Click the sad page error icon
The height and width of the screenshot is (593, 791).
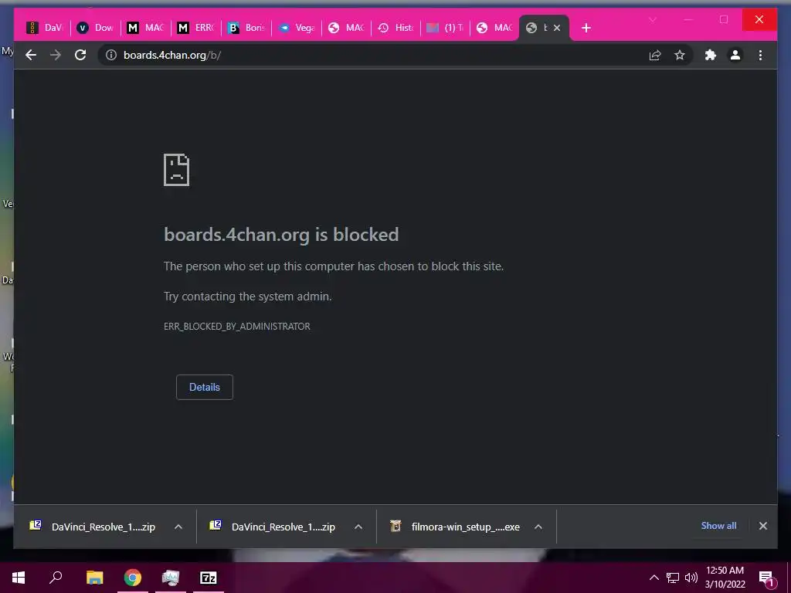176,170
